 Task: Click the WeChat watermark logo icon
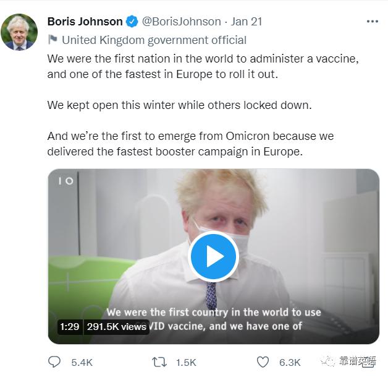point(327,361)
